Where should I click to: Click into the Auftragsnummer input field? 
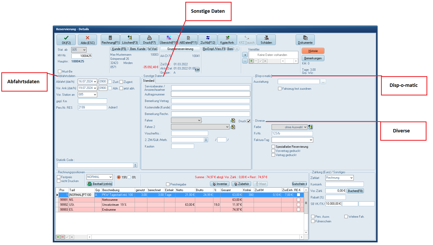pos(211,94)
